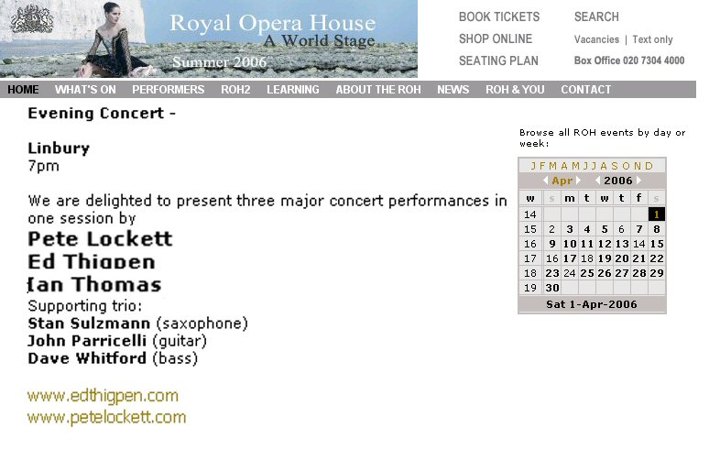Click the Royal Opera House crest logo

[x=31, y=18]
